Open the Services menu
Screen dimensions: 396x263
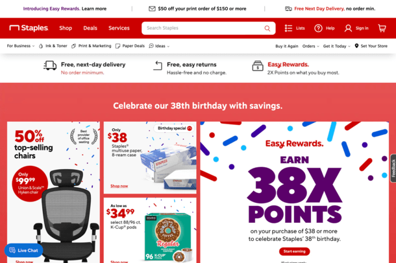pos(119,28)
